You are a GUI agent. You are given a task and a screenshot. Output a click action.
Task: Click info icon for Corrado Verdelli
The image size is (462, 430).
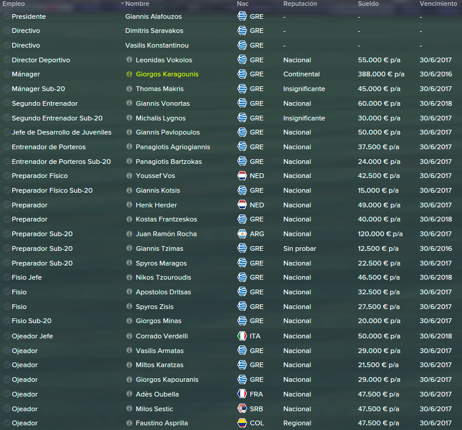click(129, 336)
